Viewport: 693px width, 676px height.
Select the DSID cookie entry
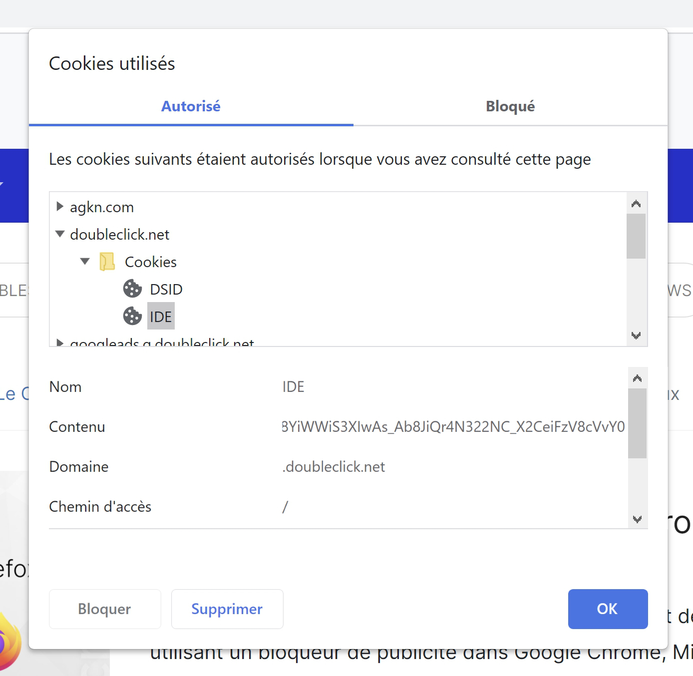coord(166,289)
